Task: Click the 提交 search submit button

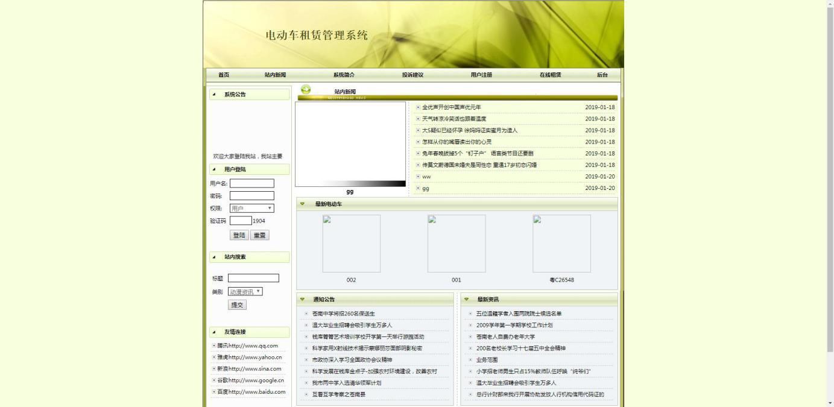Action: click(x=237, y=304)
